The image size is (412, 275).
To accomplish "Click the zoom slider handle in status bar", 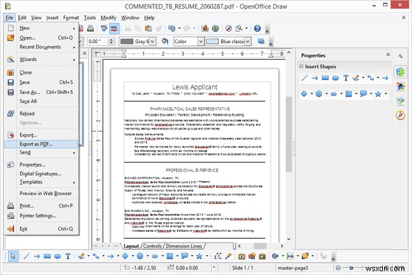I will [351, 268].
